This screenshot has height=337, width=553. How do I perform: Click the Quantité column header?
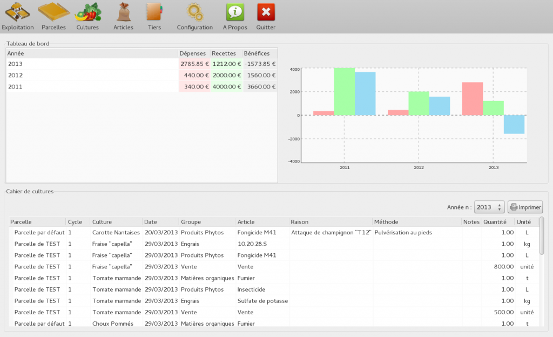[498, 222]
